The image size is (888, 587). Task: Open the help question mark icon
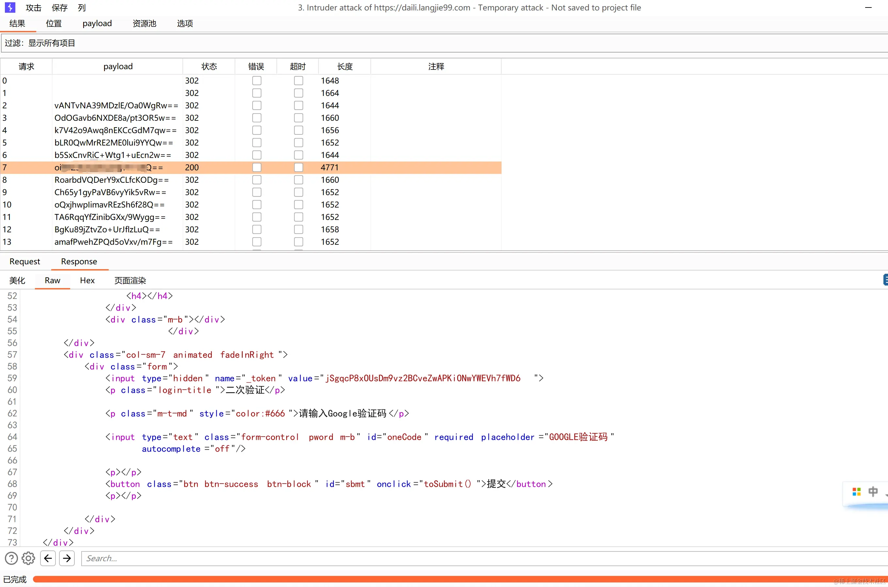tap(11, 558)
